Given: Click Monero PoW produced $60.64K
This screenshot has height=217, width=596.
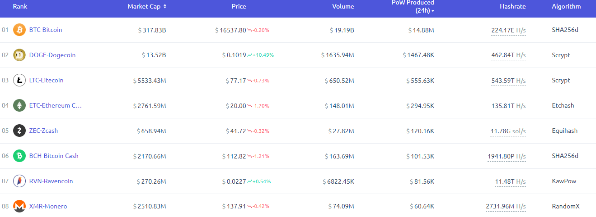Looking at the screenshot, I should pyautogui.click(x=422, y=207).
